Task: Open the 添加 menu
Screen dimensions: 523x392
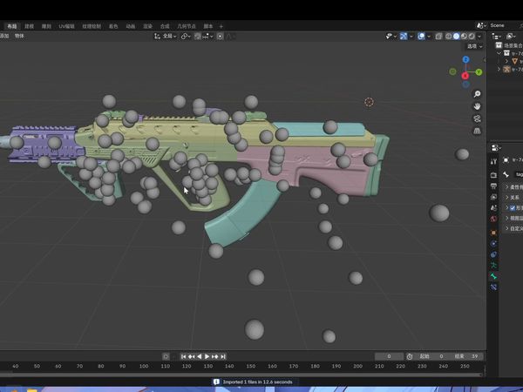Action: [4, 36]
